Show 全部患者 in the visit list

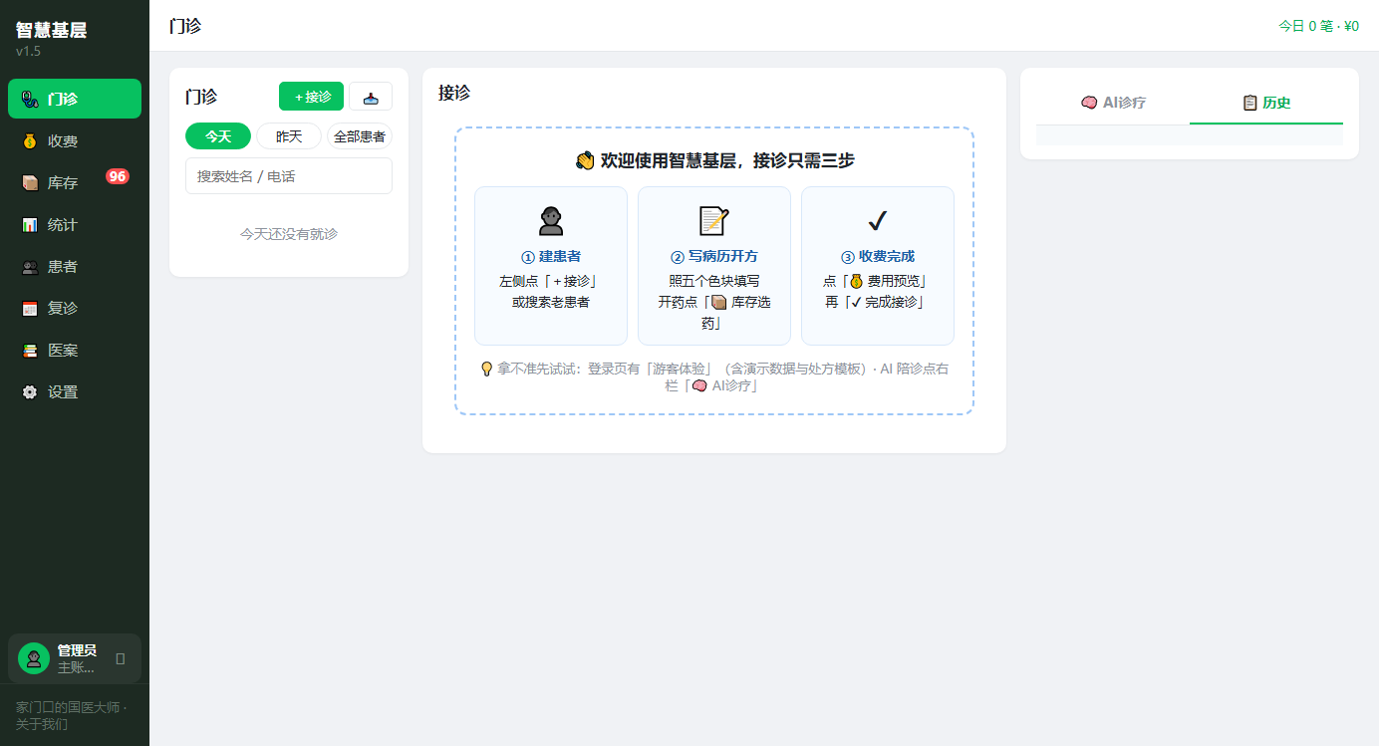pos(360,136)
